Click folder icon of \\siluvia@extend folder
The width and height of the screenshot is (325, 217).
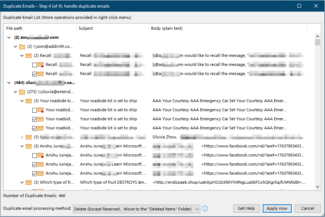pos(22,92)
